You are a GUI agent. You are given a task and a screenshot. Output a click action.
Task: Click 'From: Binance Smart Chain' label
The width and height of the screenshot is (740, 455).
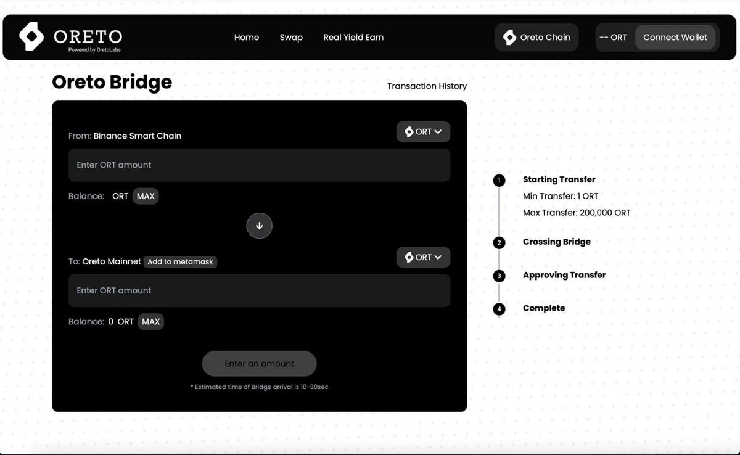click(125, 136)
